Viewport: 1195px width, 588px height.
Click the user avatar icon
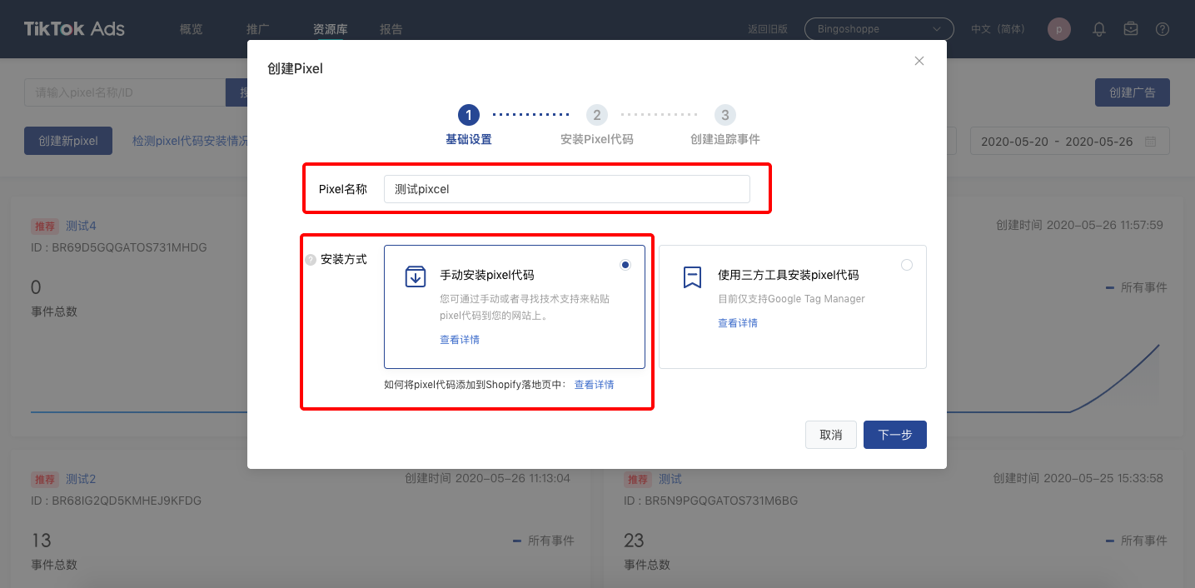pyautogui.click(x=1058, y=29)
